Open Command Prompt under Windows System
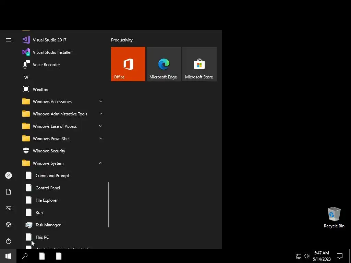 pos(62,176)
